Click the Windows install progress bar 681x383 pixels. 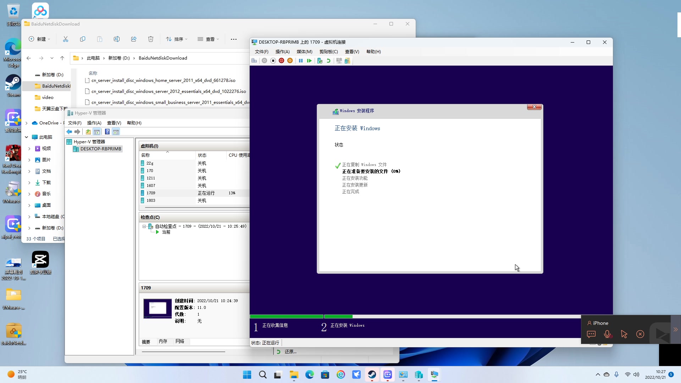coord(415,316)
